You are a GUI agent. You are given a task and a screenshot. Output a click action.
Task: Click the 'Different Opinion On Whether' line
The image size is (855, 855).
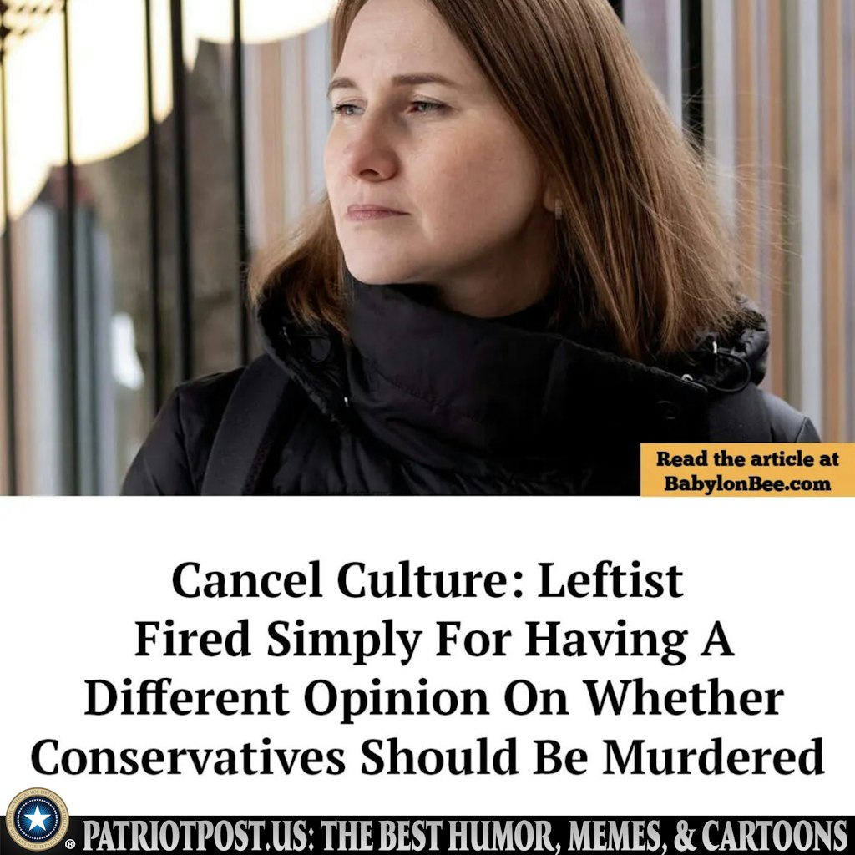click(434, 698)
